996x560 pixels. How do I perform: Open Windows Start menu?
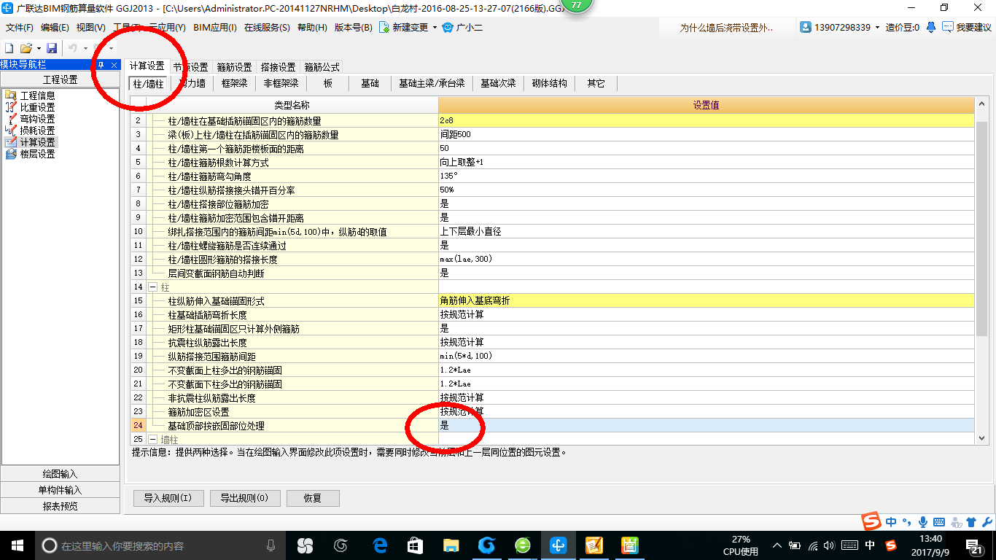coord(17,545)
